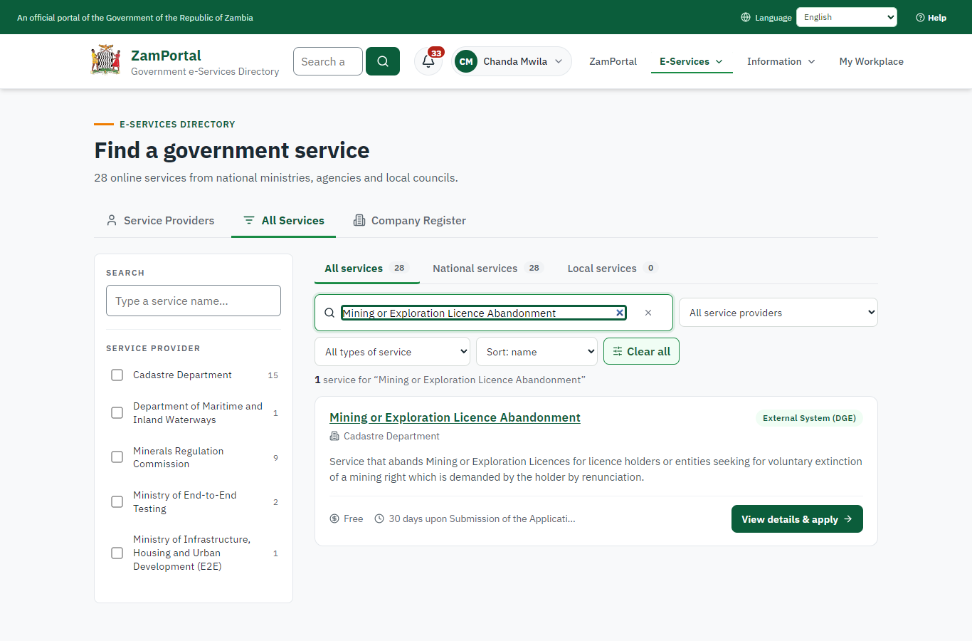Click magnifier icon in services search box
The image size is (972, 641).
point(329,313)
